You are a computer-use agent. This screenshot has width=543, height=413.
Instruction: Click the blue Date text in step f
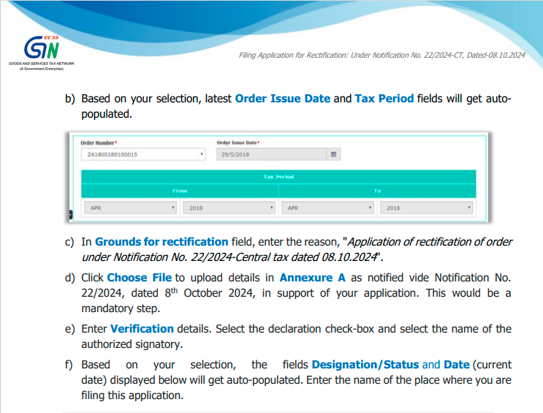pos(457,365)
